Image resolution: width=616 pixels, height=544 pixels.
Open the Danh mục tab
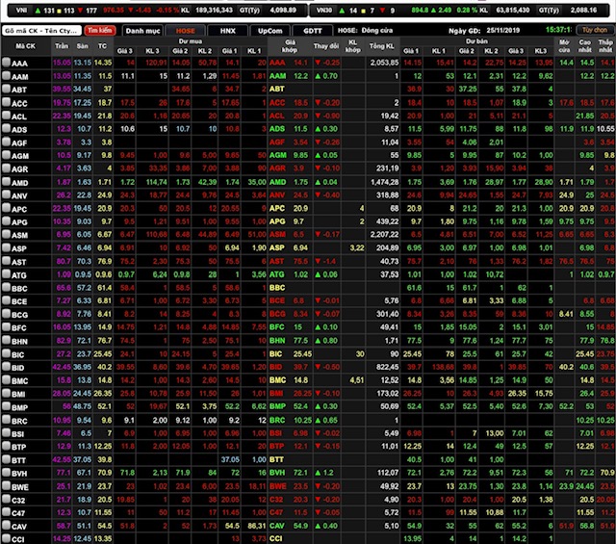pyautogui.click(x=143, y=31)
